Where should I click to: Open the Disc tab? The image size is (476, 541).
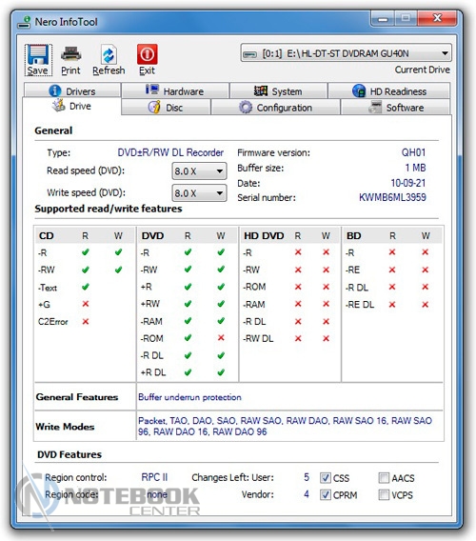click(x=166, y=108)
